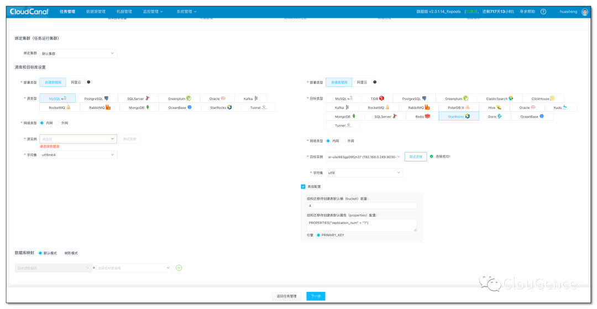The height and width of the screenshot is (309, 597).
Task: Select Greenplum as the target type
Action: (x=456, y=98)
